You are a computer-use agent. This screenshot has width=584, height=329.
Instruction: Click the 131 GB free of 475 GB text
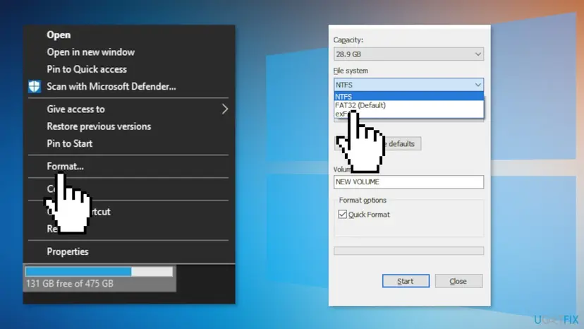pyautogui.click(x=70, y=284)
